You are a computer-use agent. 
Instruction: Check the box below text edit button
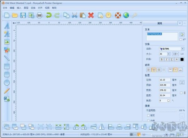coord(181,40)
